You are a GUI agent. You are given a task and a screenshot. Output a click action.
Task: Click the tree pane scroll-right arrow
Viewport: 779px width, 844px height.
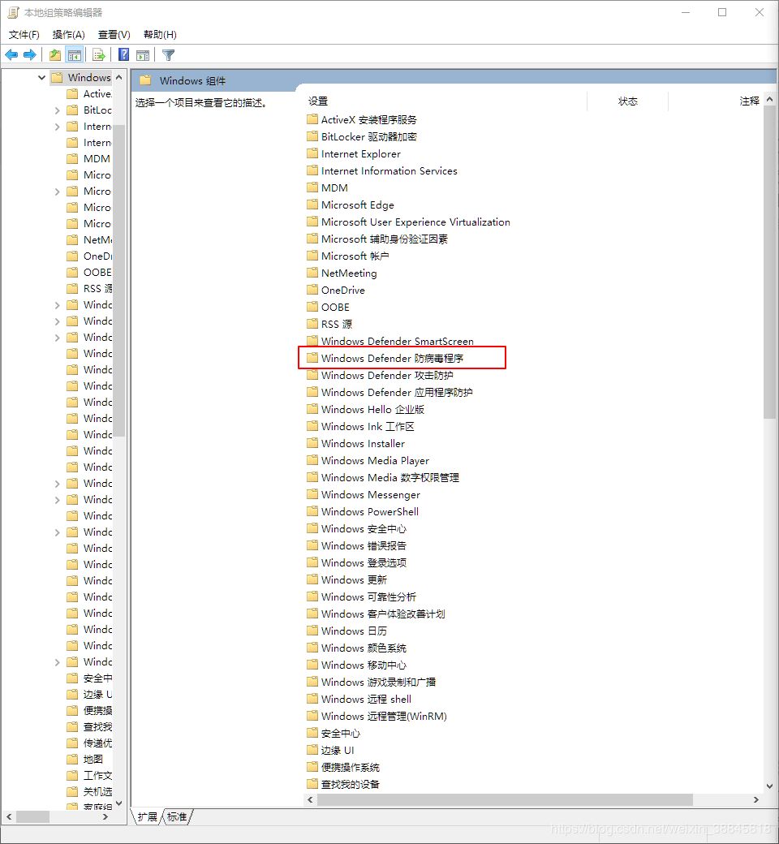point(105,817)
